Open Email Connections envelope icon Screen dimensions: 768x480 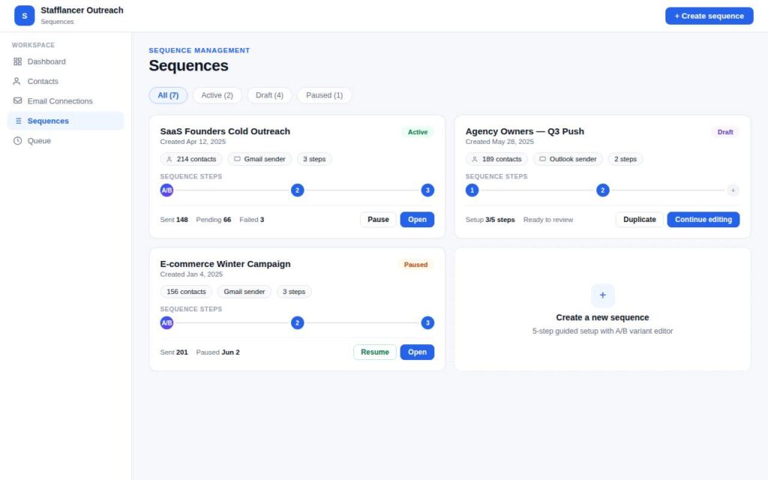click(18, 101)
